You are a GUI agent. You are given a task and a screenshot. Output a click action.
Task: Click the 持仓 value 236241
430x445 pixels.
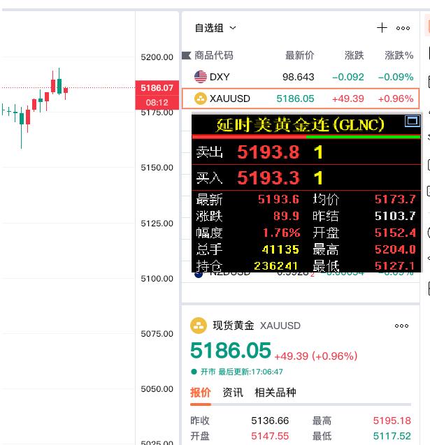pyautogui.click(x=275, y=266)
